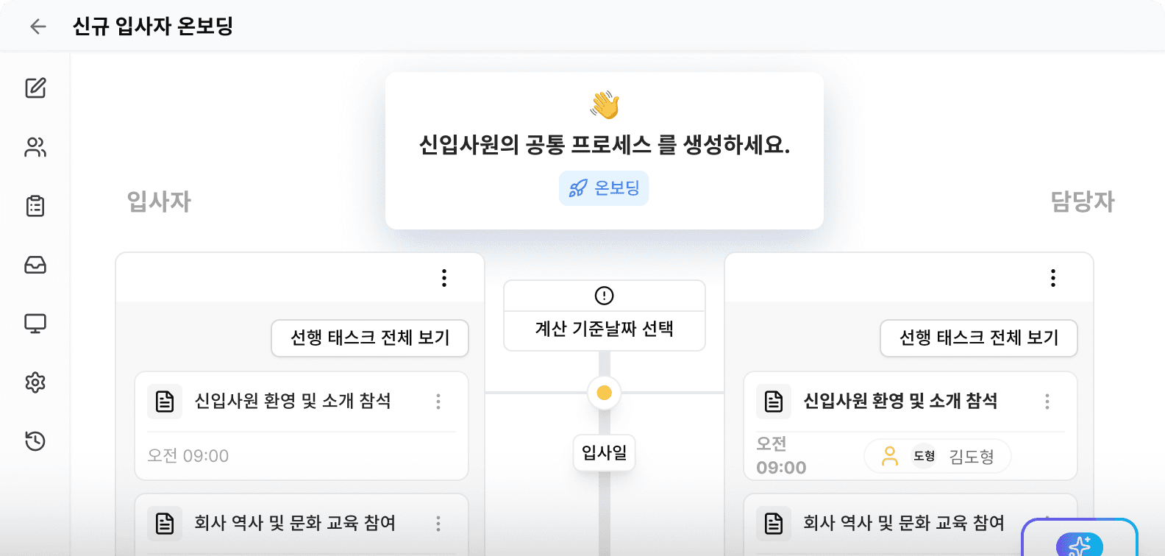Screen dimensions: 1165x556
Task: Open the monitor icon in sidebar
Action: [35, 324]
